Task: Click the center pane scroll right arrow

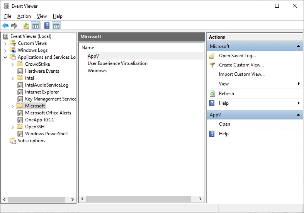Action: pyautogui.click(x=200, y=199)
